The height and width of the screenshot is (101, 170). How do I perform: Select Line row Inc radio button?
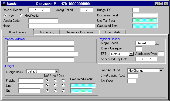[55, 86]
